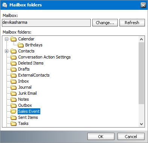Image resolution: width=148 pixels, height=143 pixels.
Task: Click the Deleted Items folder icon
Action: pyautogui.click(x=14, y=63)
